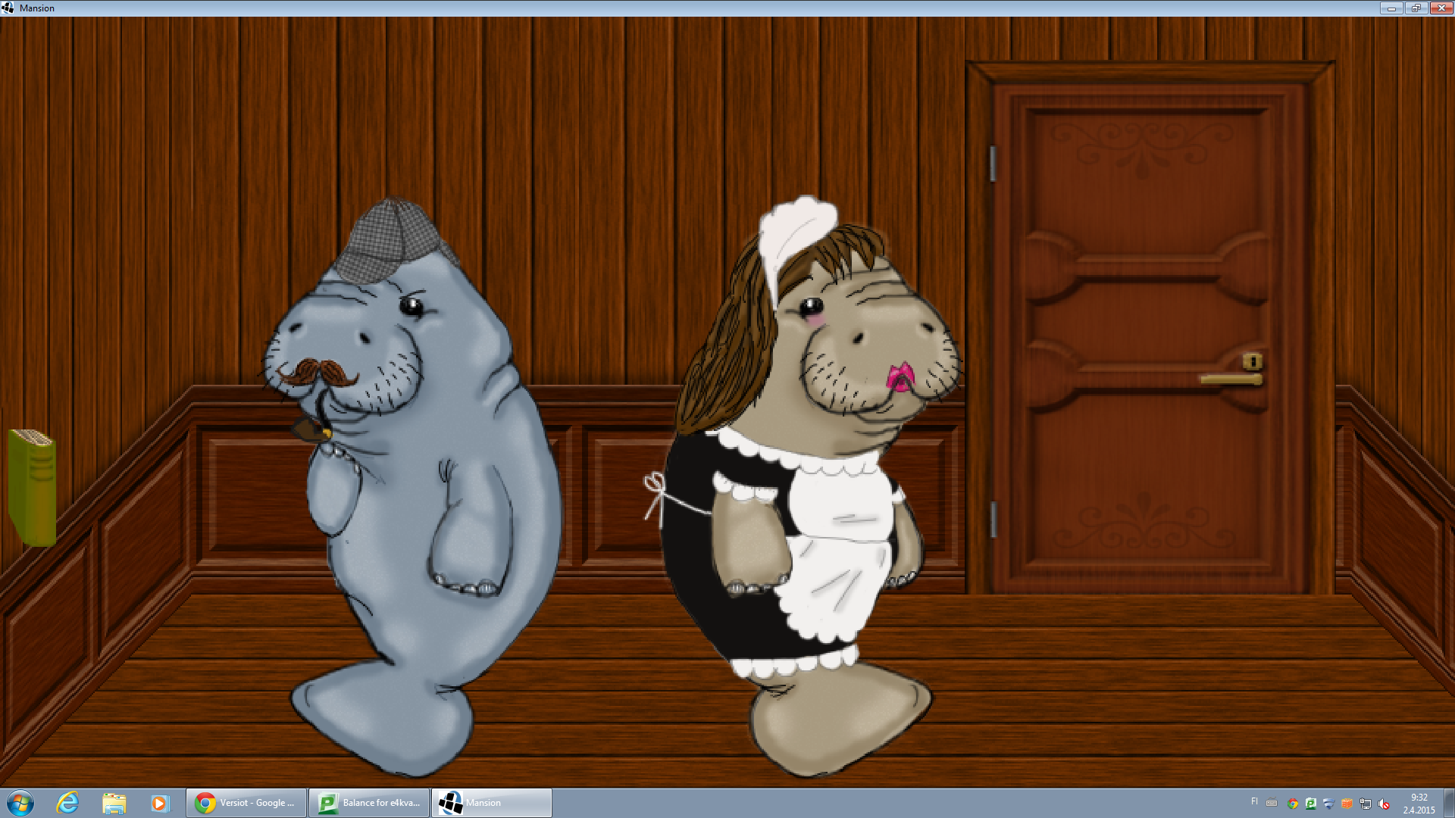Open the Windows Start menu
This screenshot has height=818, width=1455.
pos(20,803)
